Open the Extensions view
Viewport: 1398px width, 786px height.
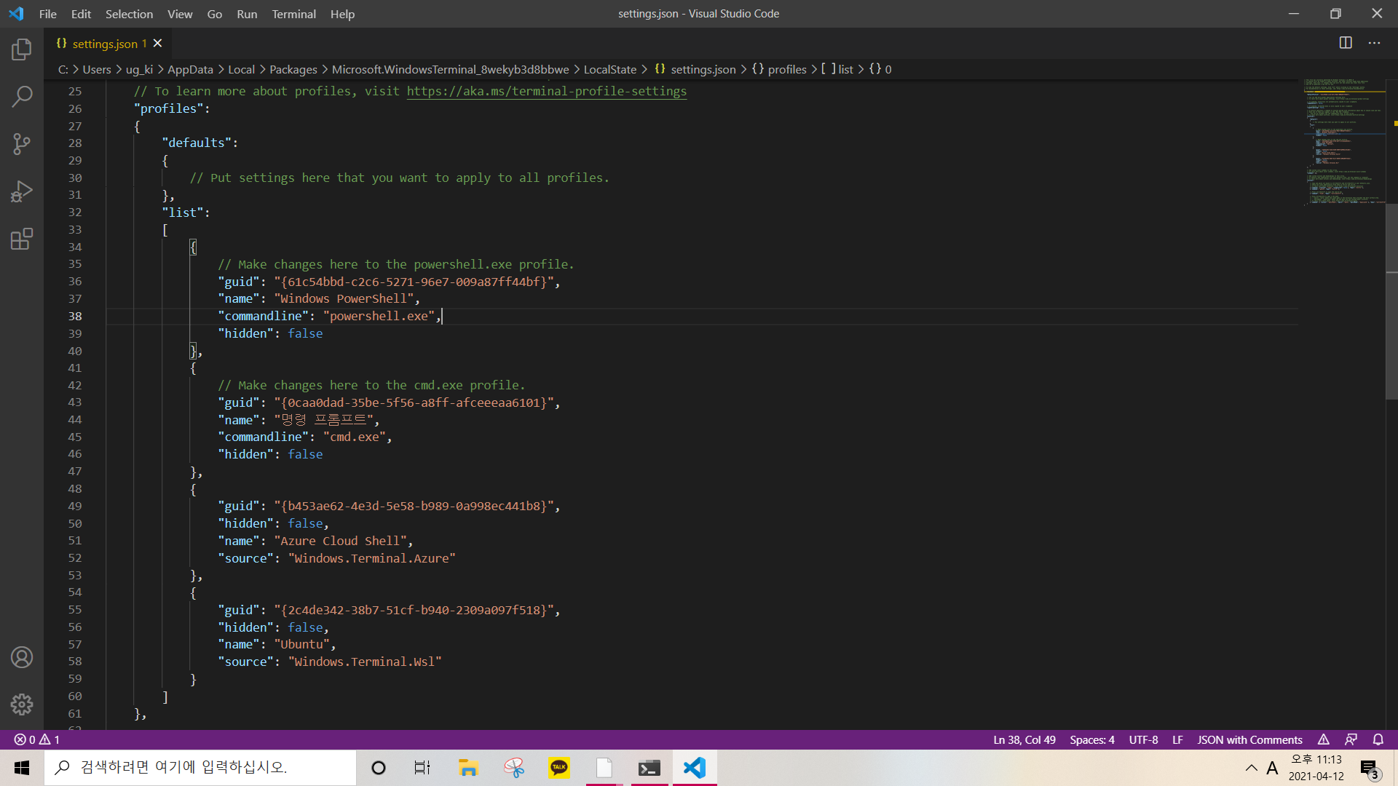pyautogui.click(x=22, y=239)
